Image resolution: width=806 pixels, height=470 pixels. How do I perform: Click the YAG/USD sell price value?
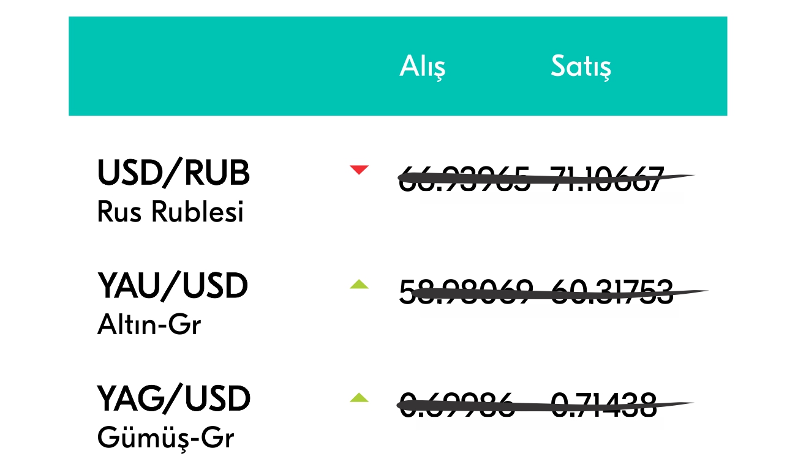pos(604,405)
